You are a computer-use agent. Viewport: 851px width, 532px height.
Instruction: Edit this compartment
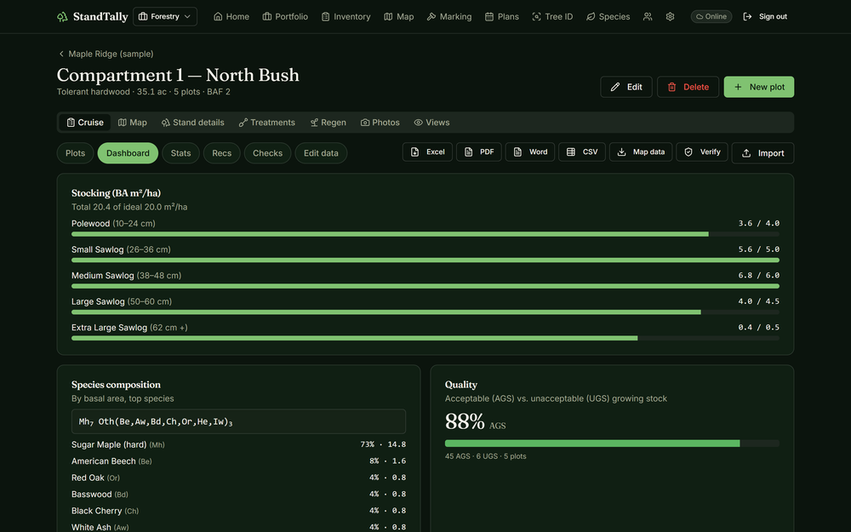[x=626, y=87]
